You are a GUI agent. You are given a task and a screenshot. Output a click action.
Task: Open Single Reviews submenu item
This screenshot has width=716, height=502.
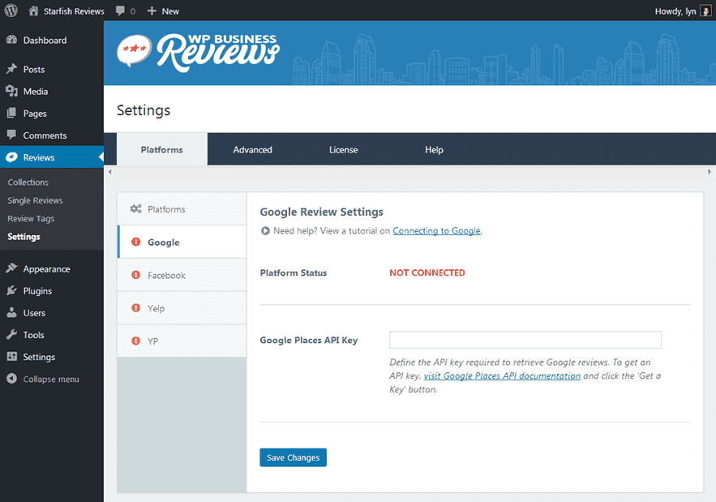tap(35, 200)
